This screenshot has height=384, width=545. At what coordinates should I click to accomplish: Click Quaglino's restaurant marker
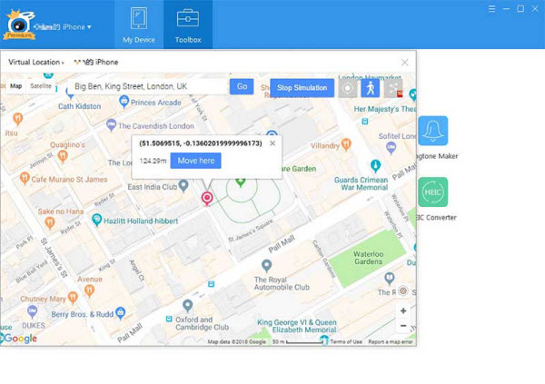tap(63, 156)
